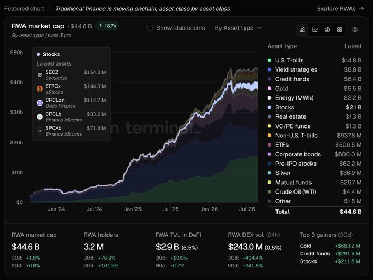Viewport: 373px width, 280px height.
Task: Click the SECZ Securitize asset icon
Action: (39, 75)
